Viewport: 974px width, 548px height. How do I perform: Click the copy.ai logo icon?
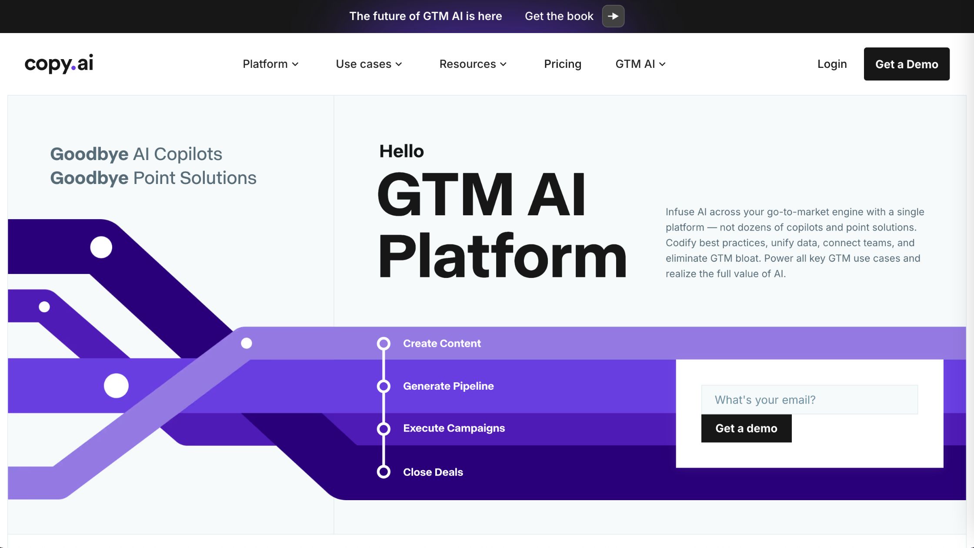(x=59, y=63)
